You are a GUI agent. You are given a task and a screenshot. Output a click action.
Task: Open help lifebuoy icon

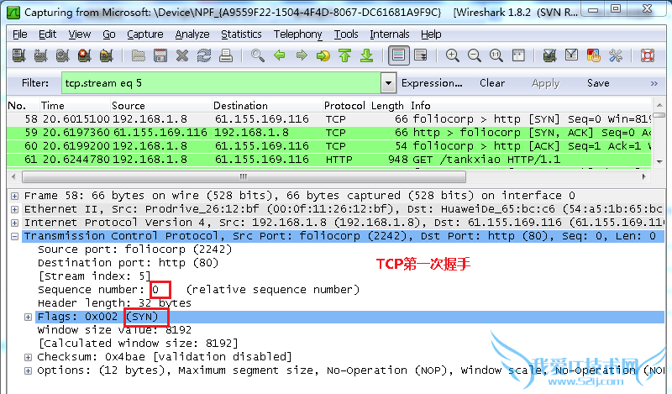(648, 55)
